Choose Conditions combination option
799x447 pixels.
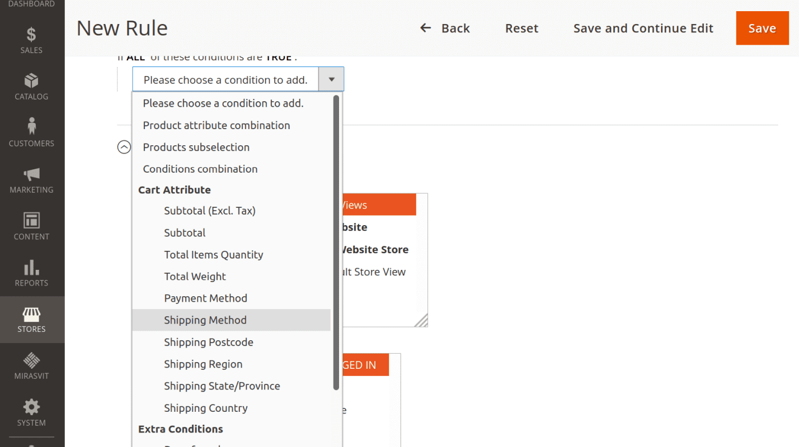[x=232, y=169]
